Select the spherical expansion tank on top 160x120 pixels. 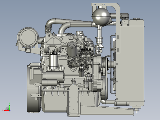click(x=101, y=17)
